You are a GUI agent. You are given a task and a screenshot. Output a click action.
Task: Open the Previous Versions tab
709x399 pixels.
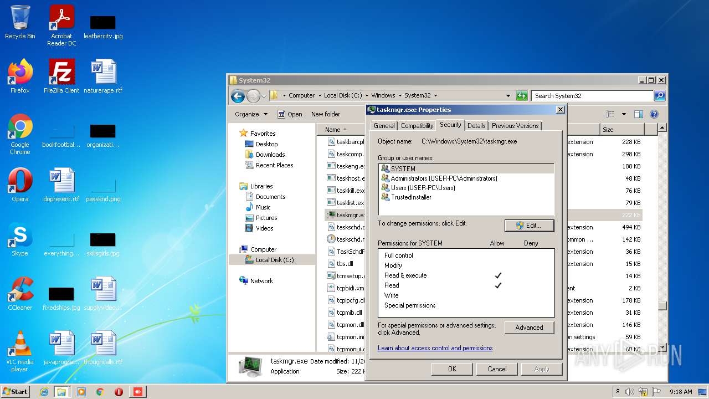coord(515,126)
